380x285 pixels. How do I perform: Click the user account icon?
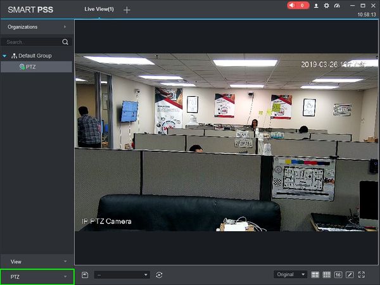[316, 6]
